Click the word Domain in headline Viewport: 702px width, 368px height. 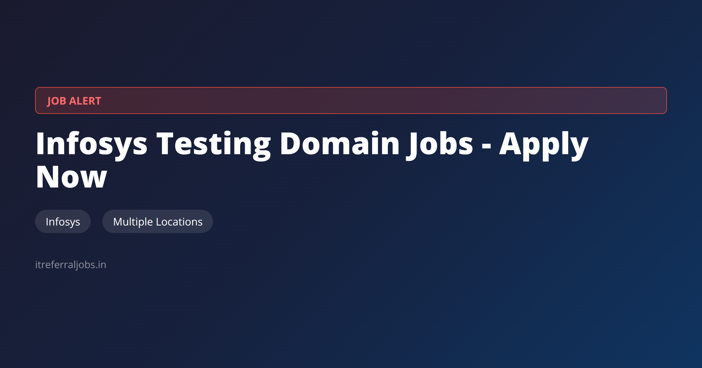pos(340,144)
